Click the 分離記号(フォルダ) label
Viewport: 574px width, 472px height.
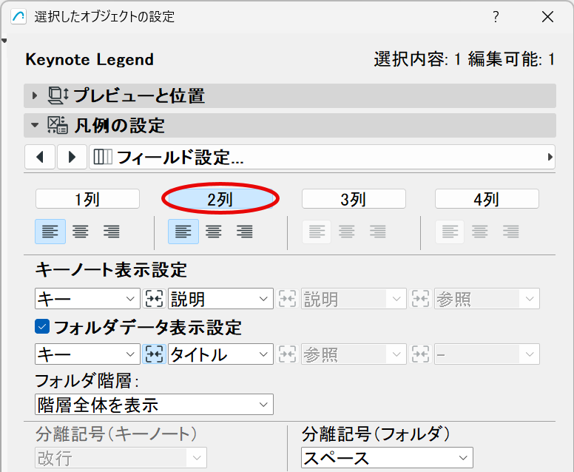click(376, 434)
